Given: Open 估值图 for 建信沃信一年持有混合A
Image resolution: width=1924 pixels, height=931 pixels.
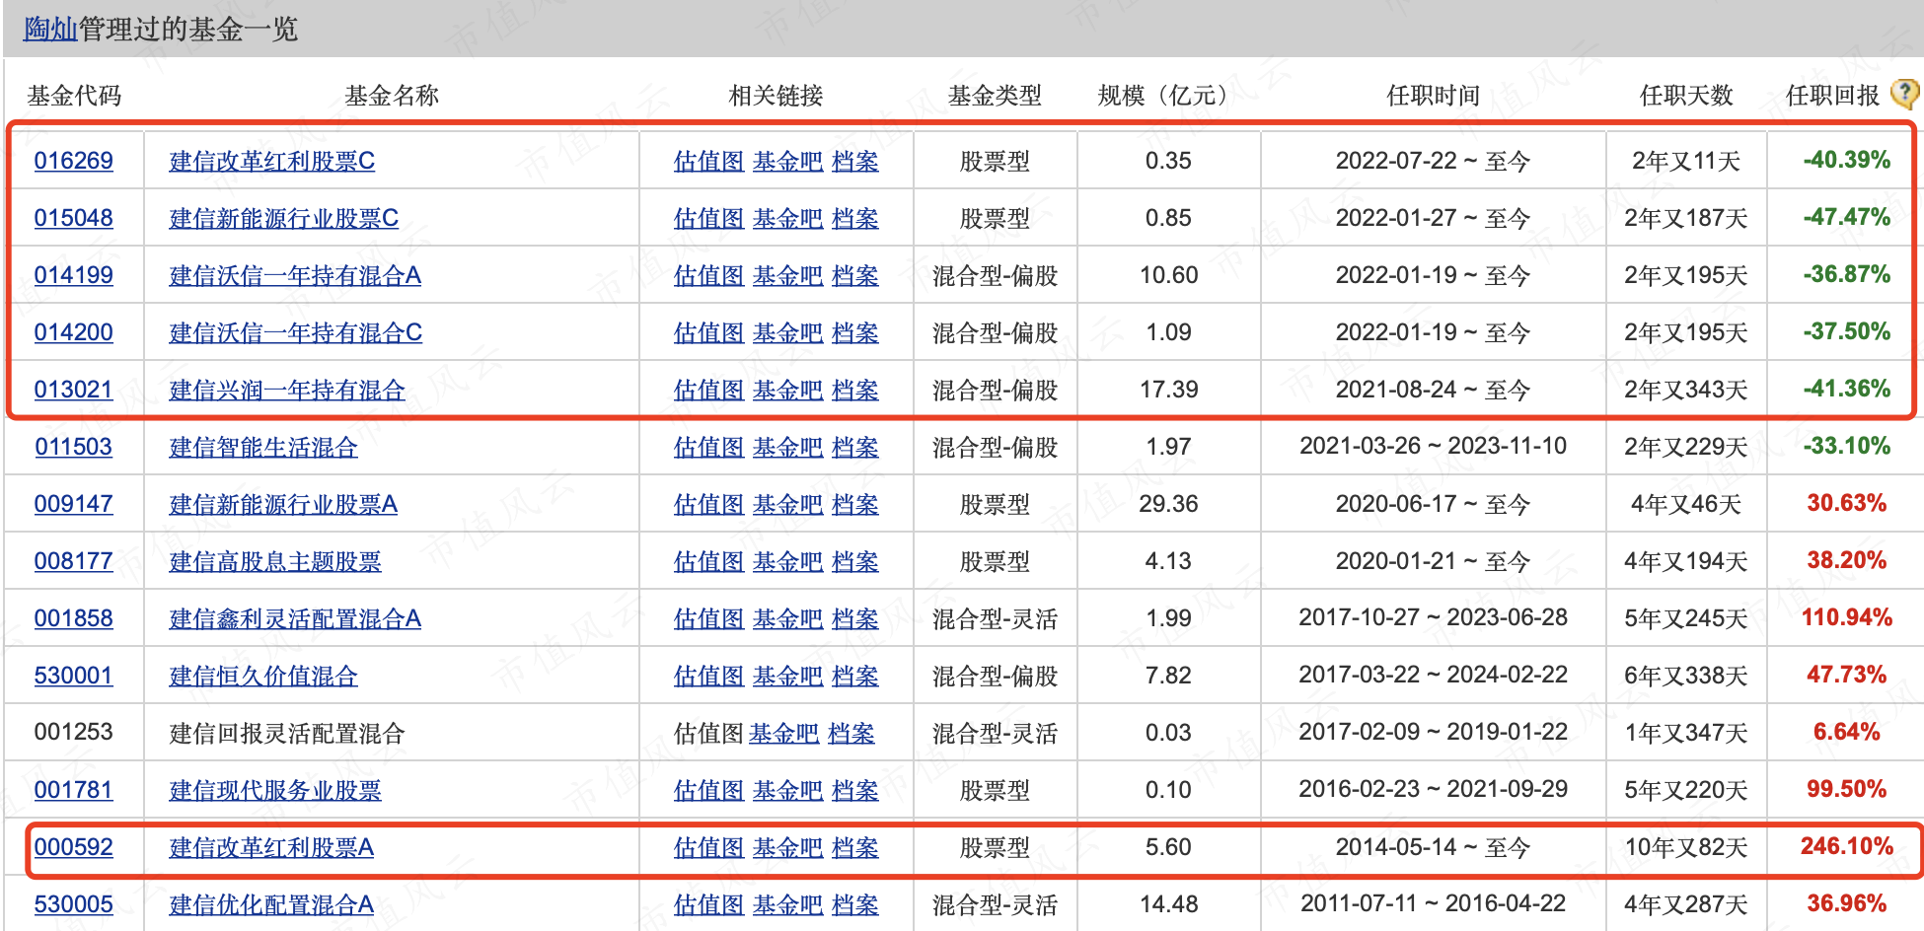Looking at the screenshot, I should pos(708,275).
